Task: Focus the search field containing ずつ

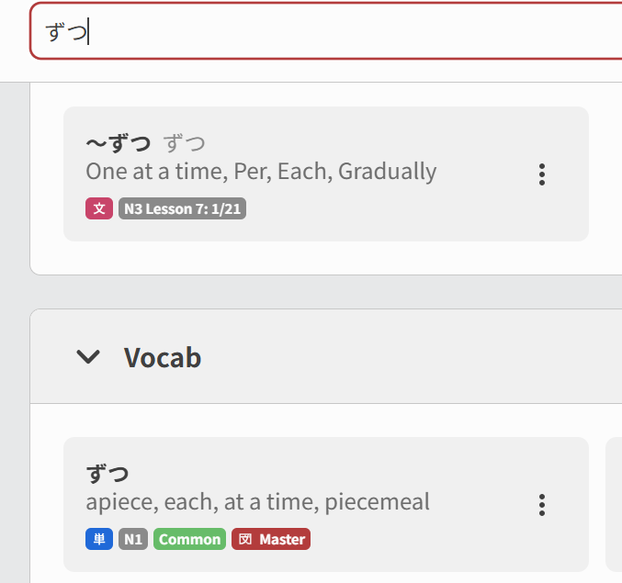Action: (322, 32)
